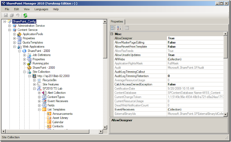
Task: Click the tree scrollbar up arrow
Action: [105, 22]
